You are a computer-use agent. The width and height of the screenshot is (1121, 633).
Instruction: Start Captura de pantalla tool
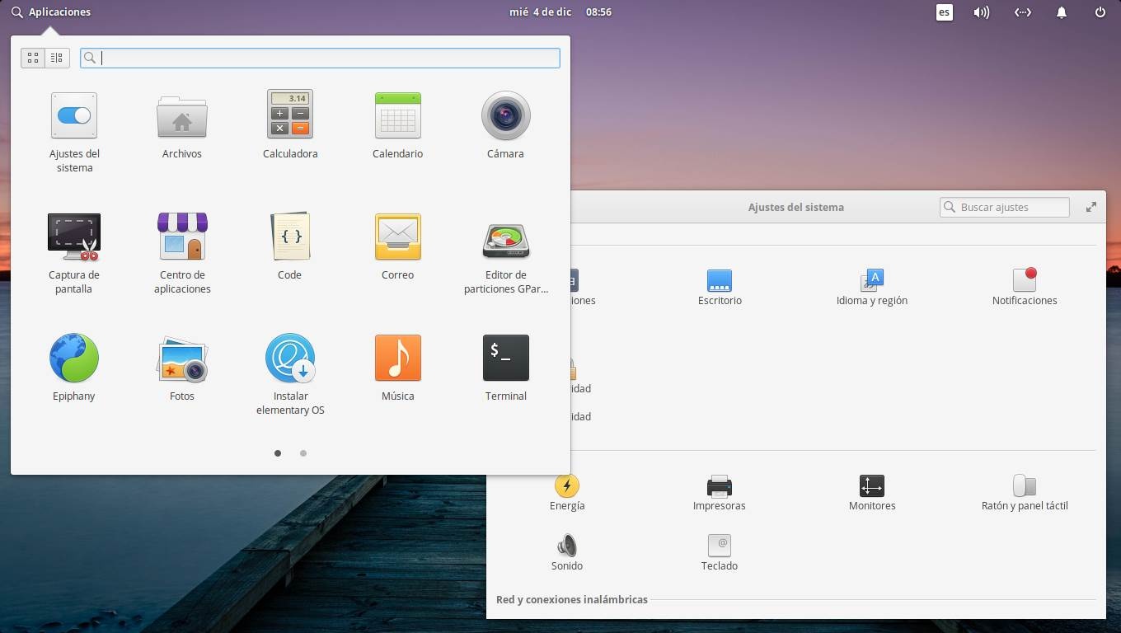(74, 253)
